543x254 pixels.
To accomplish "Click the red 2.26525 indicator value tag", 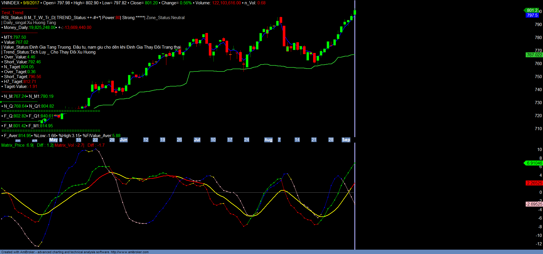I will point(534,183).
